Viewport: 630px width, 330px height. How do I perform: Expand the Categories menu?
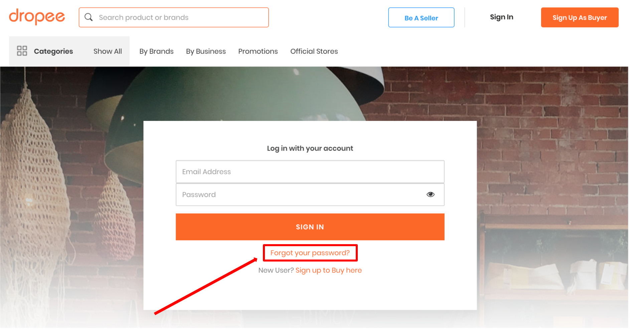[x=53, y=51]
